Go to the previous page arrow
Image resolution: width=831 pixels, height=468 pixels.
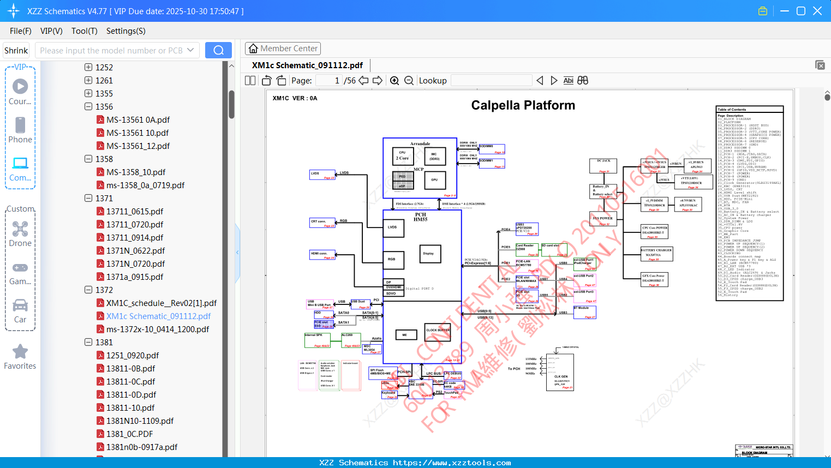(x=363, y=80)
